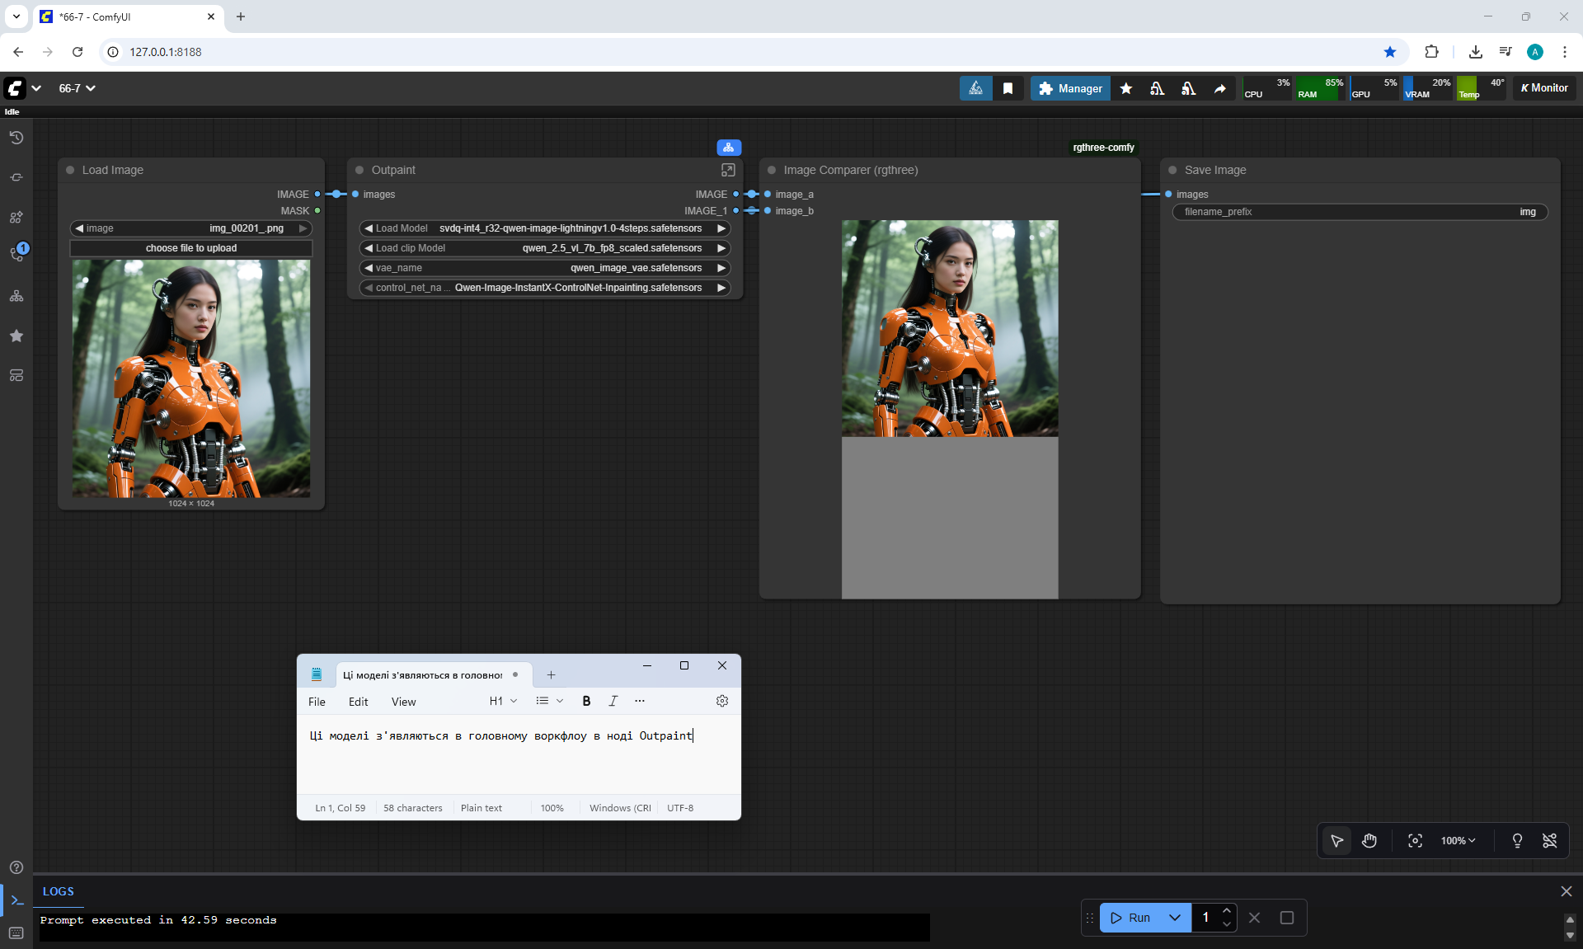Open the templates star sidebar icon
Image resolution: width=1583 pixels, height=949 pixels.
tap(16, 336)
